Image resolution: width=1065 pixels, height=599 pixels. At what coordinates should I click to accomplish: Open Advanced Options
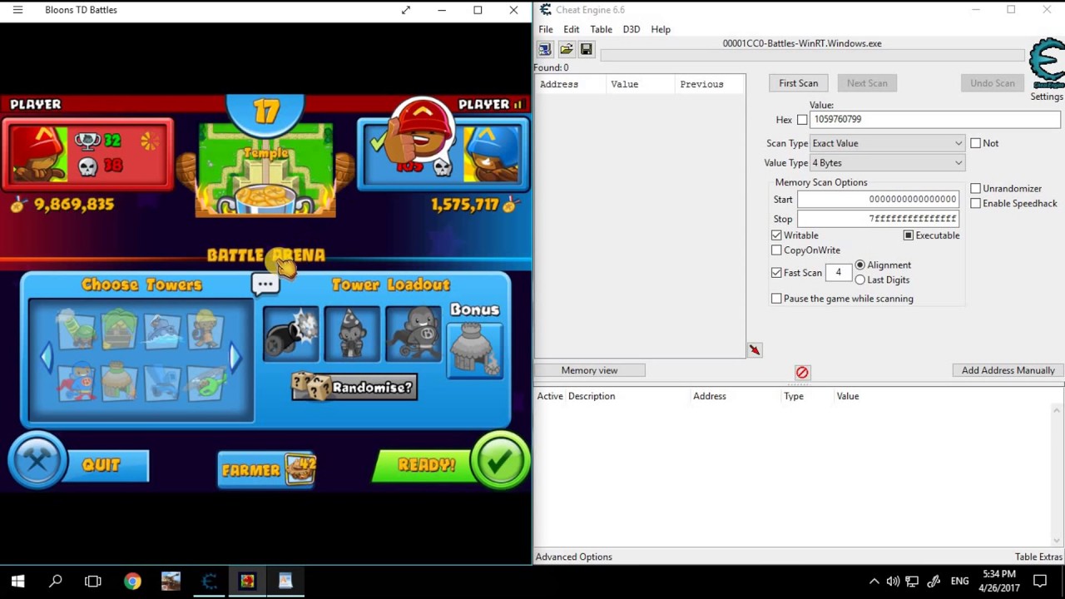pyautogui.click(x=573, y=557)
